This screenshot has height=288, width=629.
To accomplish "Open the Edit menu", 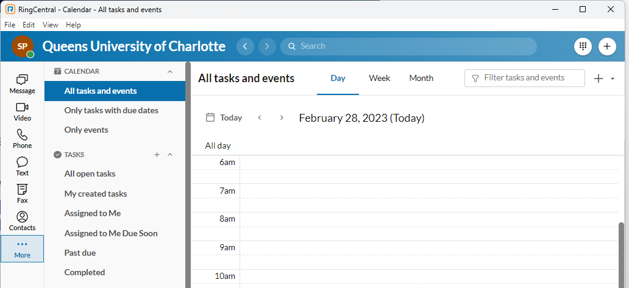I will [x=29, y=25].
